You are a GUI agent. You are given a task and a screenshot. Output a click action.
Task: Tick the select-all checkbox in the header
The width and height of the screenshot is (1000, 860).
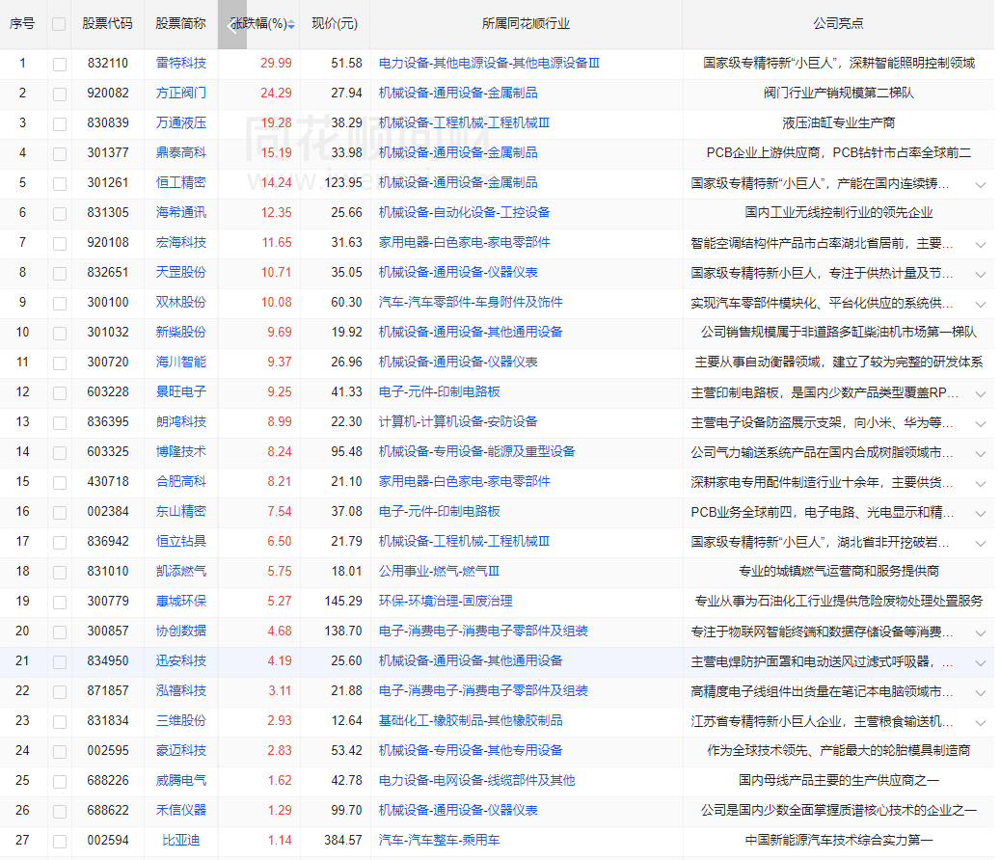coord(59,25)
